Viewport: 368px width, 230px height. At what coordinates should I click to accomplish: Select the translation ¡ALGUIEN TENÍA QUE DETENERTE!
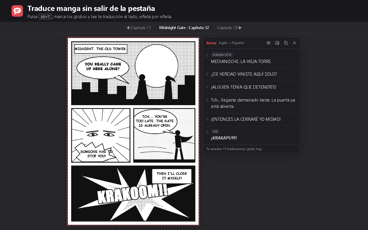pos(244,87)
